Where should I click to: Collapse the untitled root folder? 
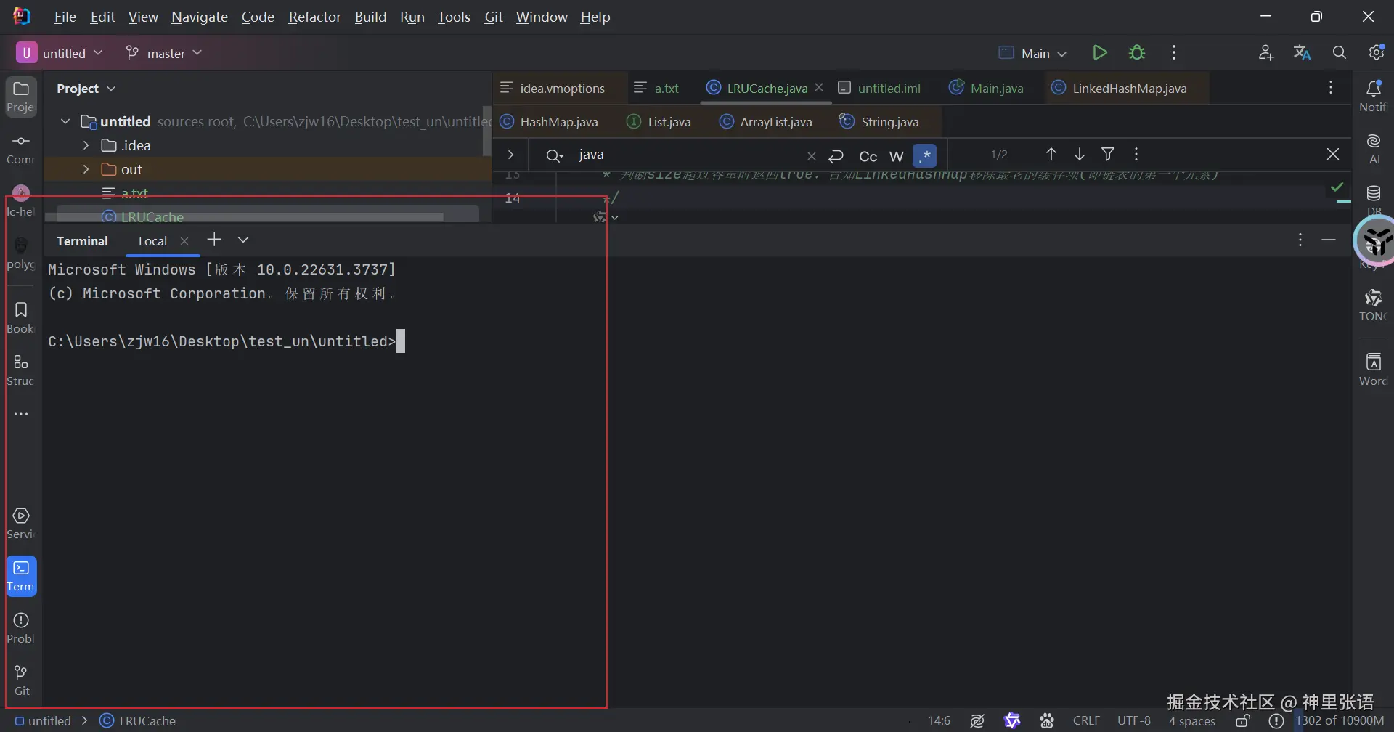(65, 121)
